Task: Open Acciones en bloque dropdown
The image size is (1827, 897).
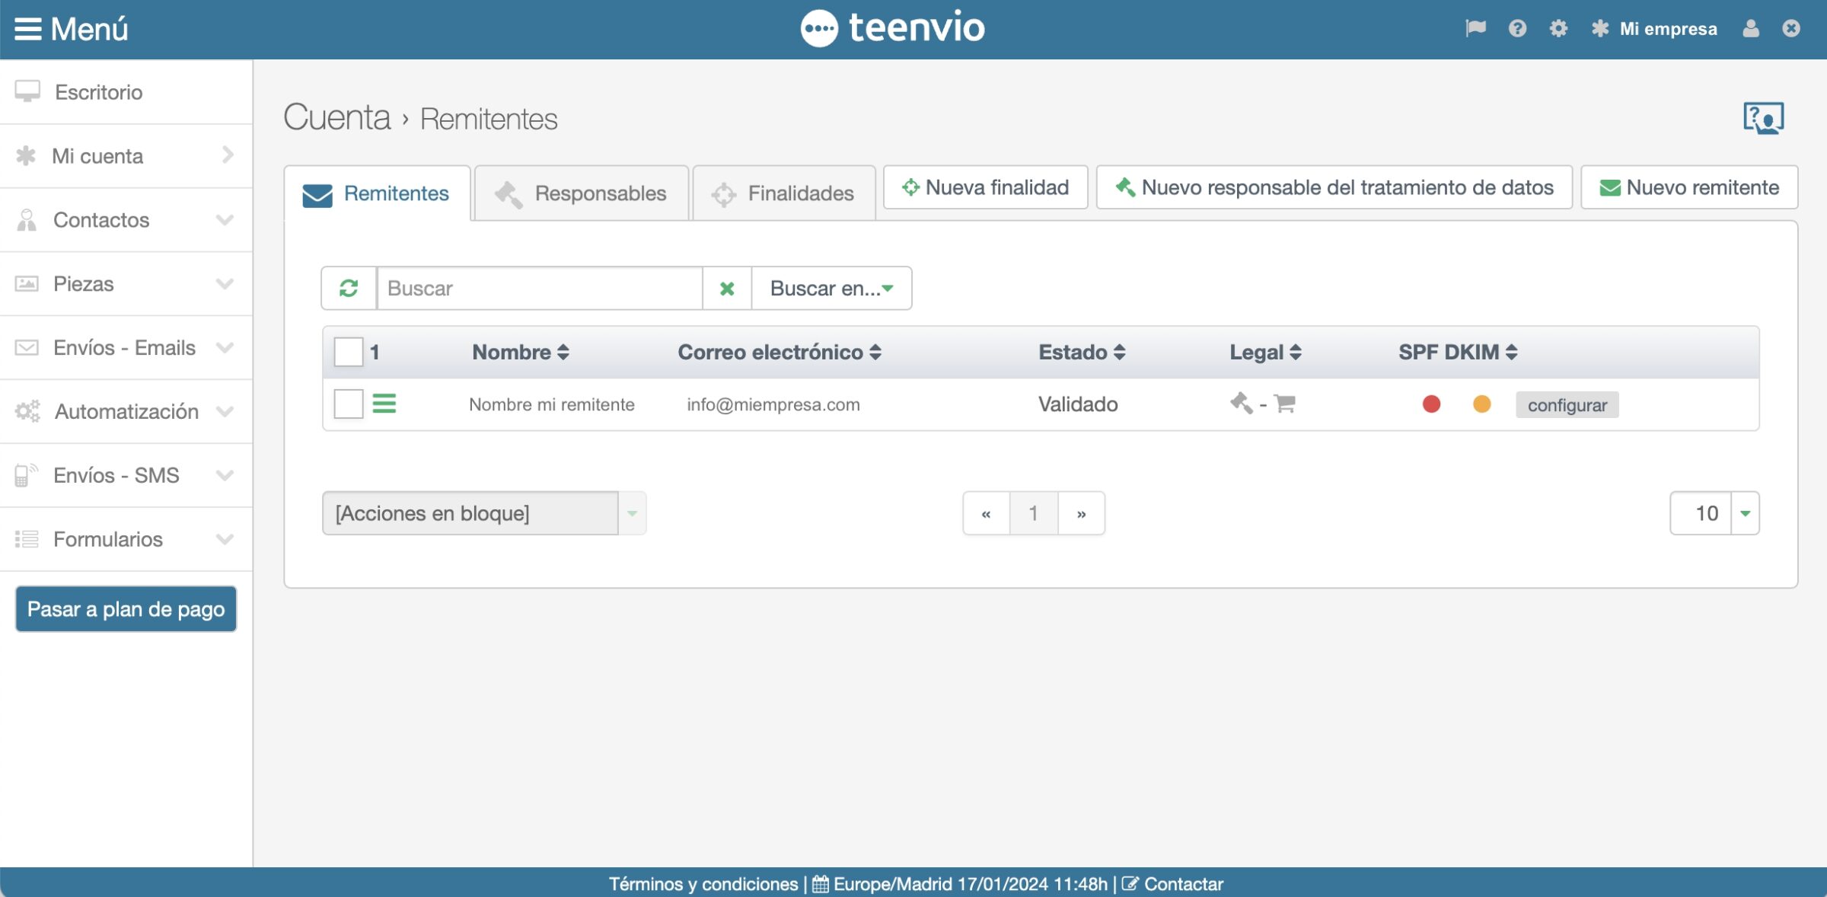Action: (x=484, y=513)
